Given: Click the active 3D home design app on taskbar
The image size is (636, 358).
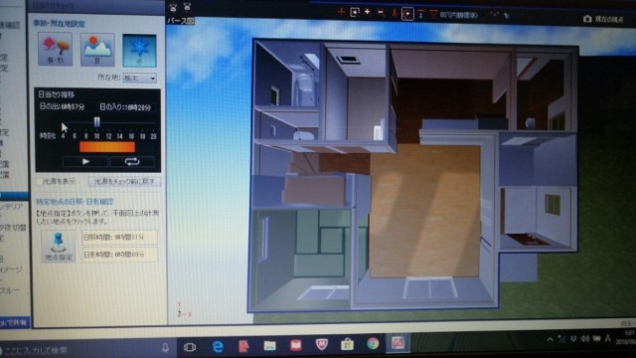Looking at the screenshot, I should (397, 342).
